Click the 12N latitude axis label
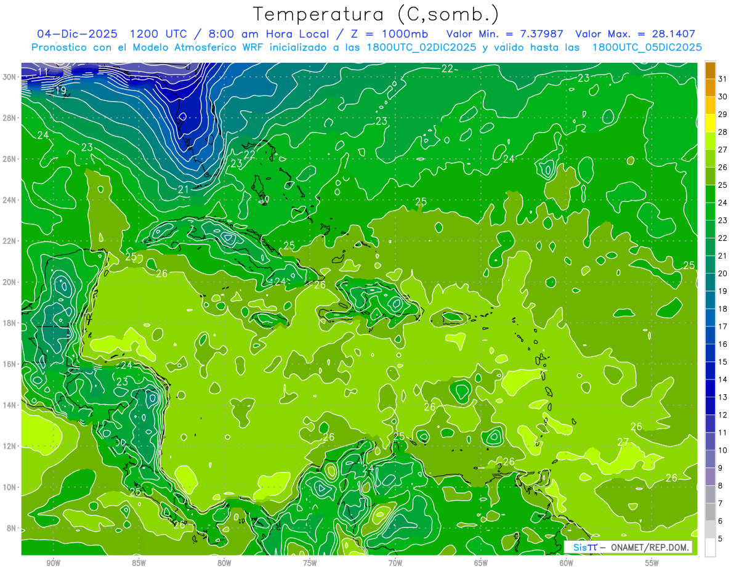Screen dimensions: 739x571 [x=9, y=446]
